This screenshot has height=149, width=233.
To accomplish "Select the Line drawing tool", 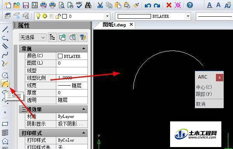I will pos(5,29).
